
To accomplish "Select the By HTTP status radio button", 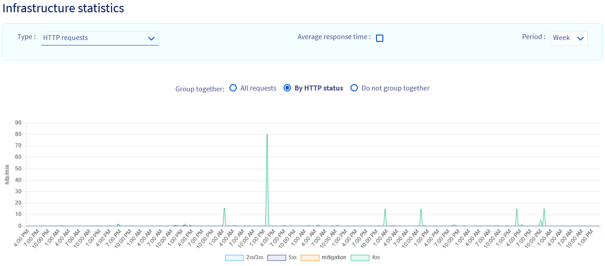I will [x=287, y=88].
